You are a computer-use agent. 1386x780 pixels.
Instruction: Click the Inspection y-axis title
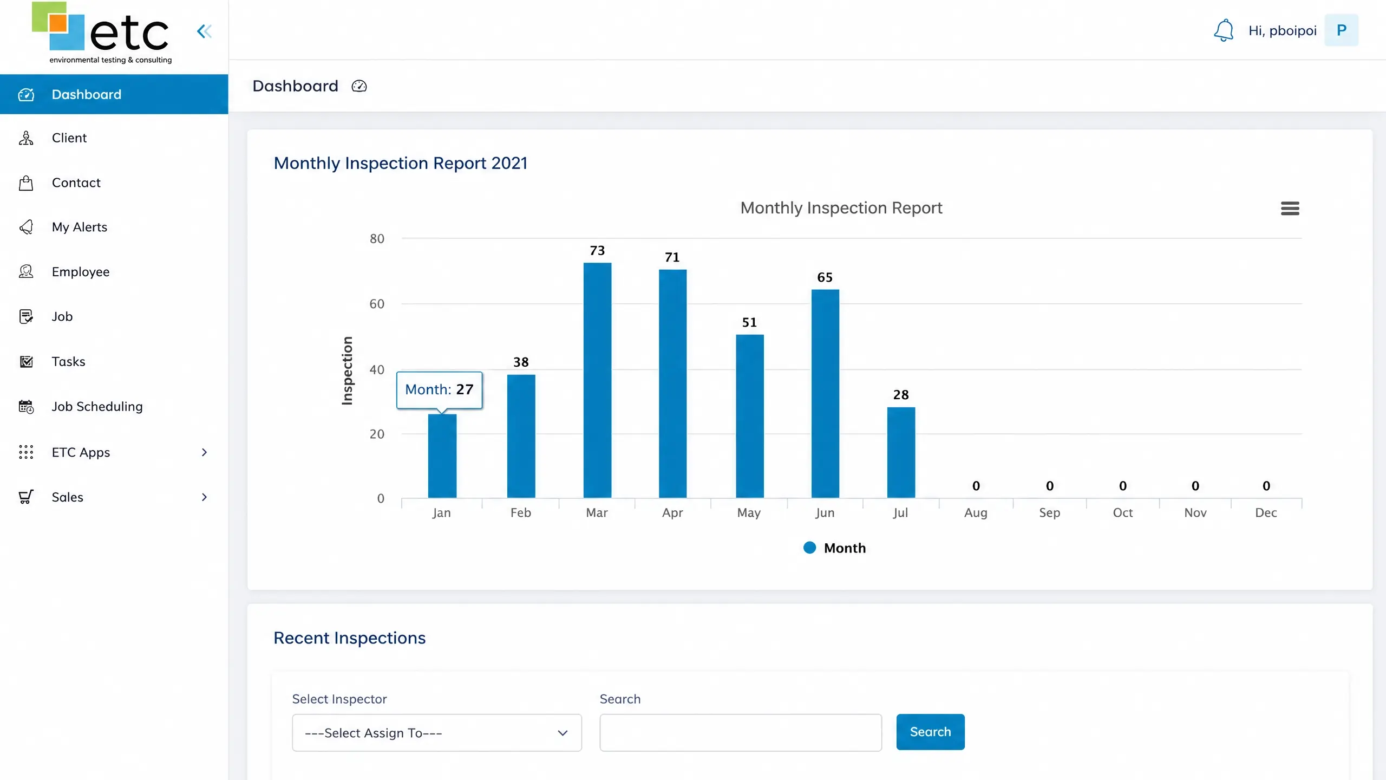pyautogui.click(x=347, y=370)
